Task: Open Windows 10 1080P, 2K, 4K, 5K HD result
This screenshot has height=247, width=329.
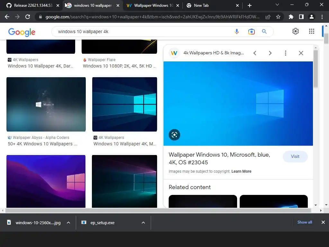Action: tap(120, 66)
